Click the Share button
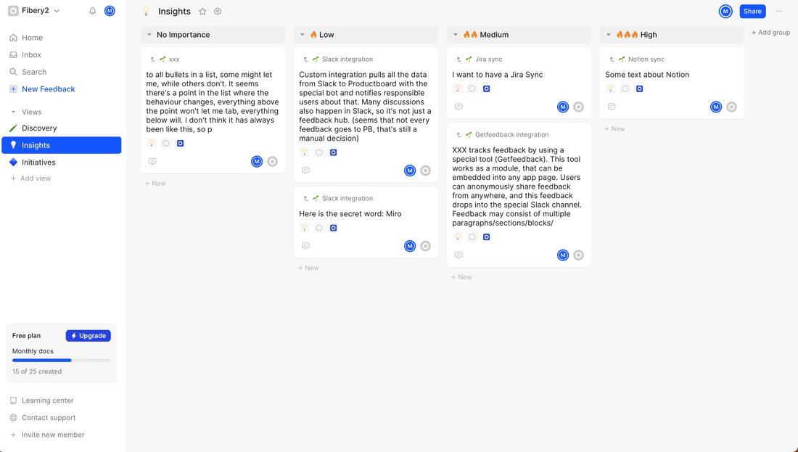This screenshot has width=798, height=452. 752,11
